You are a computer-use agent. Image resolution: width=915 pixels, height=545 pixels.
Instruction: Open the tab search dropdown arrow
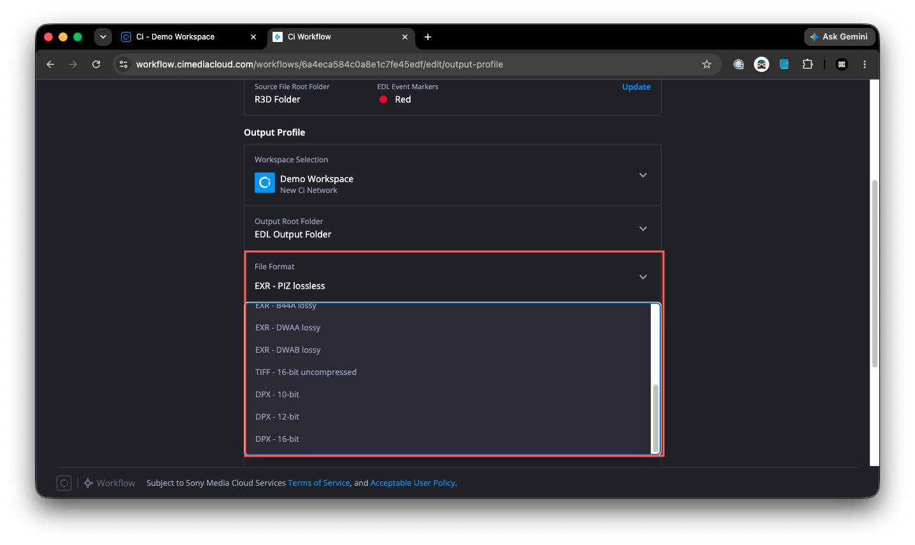pos(103,37)
